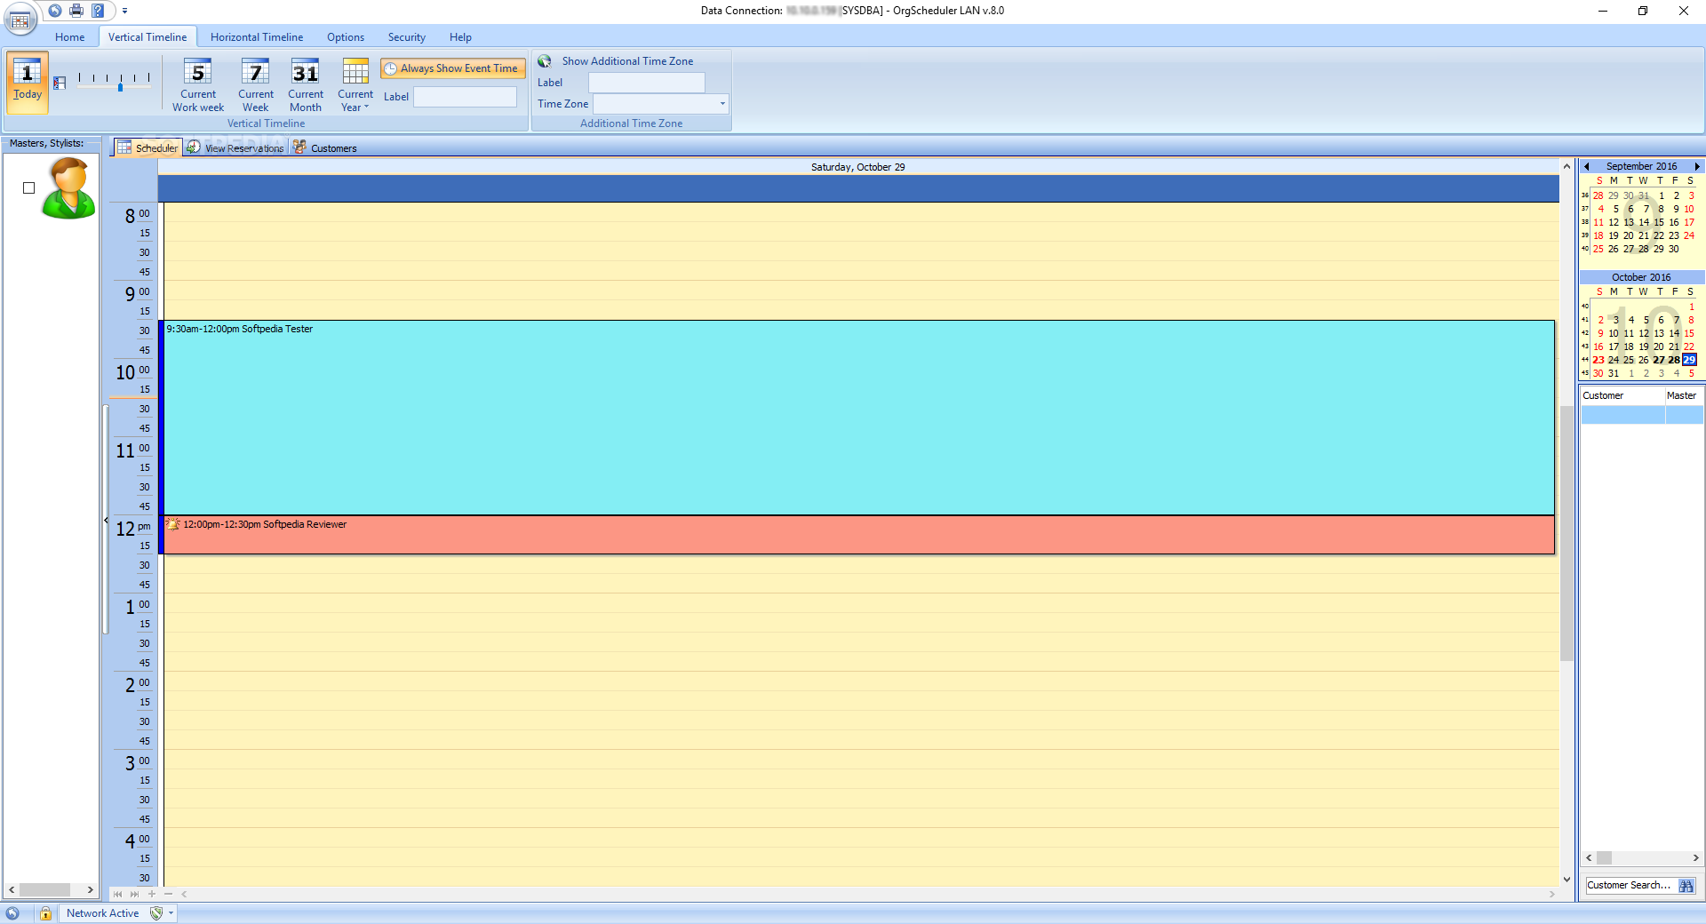Check the stylist checkbox next to avatar
Image resolution: width=1706 pixels, height=924 pixels.
pyautogui.click(x=28, y=187)
